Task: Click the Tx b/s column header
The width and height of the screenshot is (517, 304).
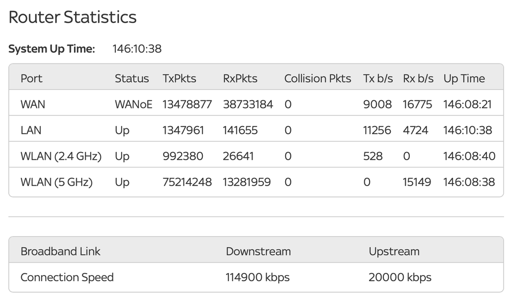Action: pyautogui.click(x=378, y=79)
